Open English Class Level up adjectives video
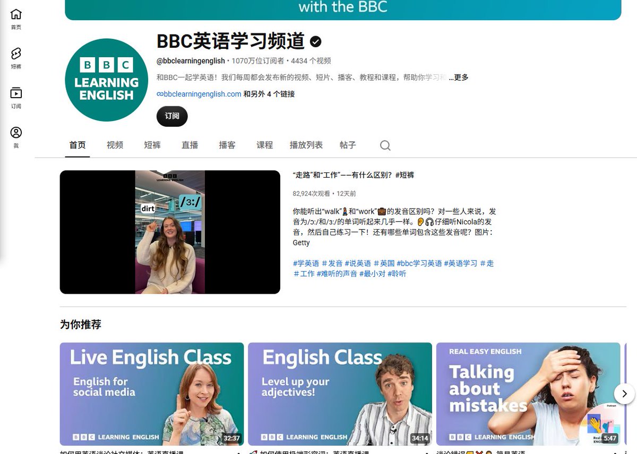The width and height of the screenshot is (637, 454). [340, 394]
